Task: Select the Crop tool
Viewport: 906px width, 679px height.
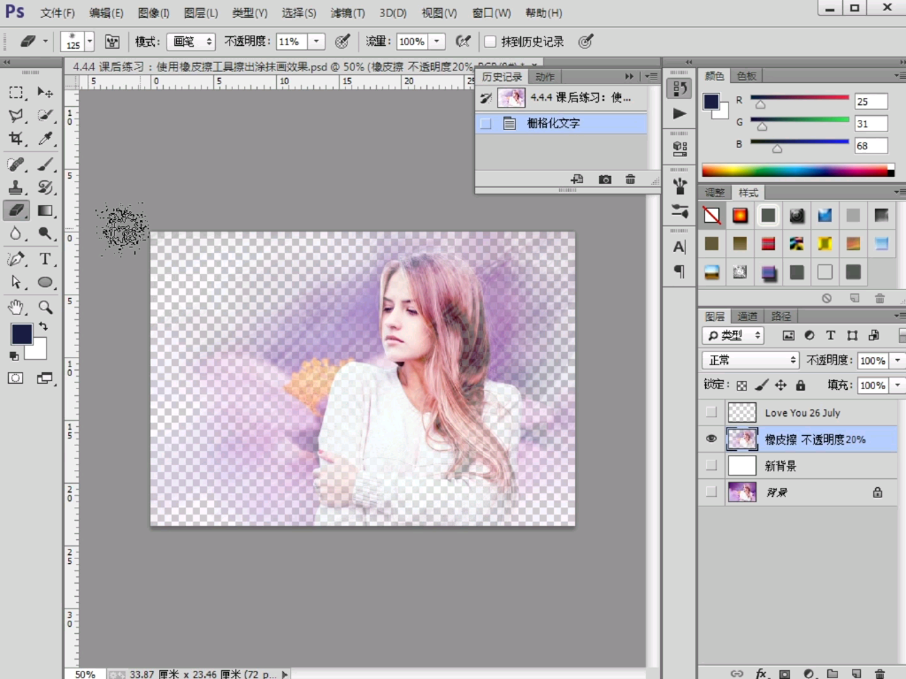Action: click(x=16, y=139)
